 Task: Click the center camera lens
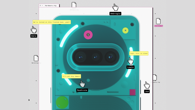(x=95, y=57)
